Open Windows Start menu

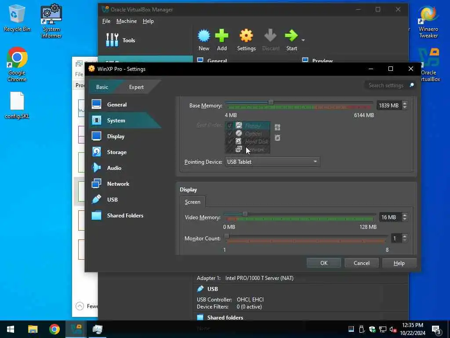click(11, 329)
